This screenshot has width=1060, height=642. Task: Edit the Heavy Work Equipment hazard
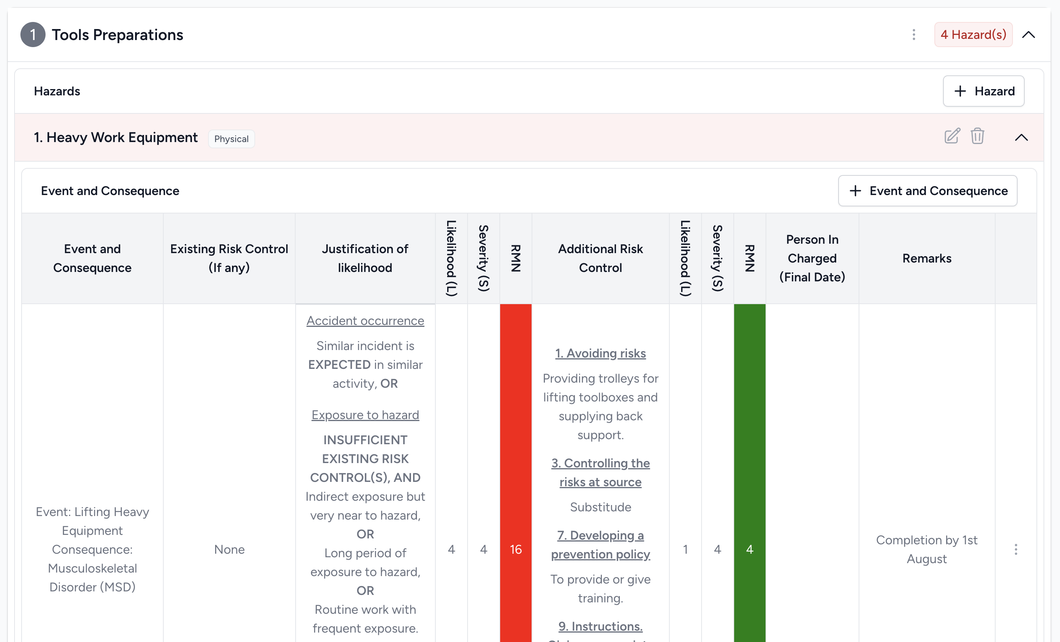point(952,136)
